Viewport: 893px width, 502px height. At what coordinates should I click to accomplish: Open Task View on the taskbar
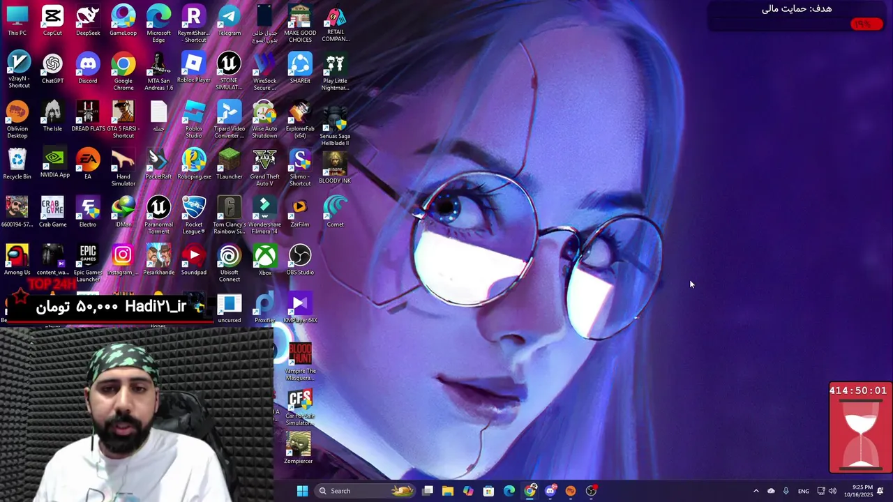coord(428,491)
